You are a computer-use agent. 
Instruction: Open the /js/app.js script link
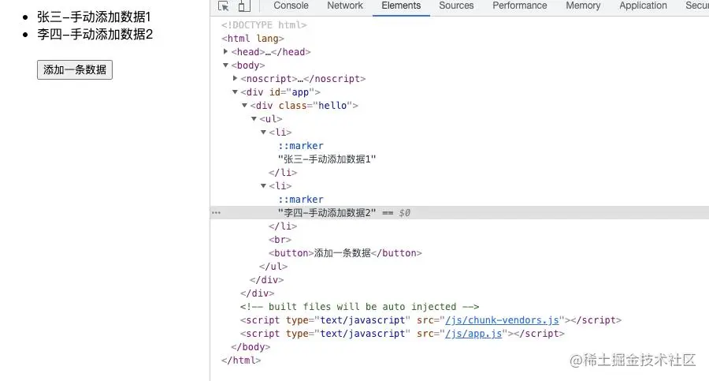[473, 334]
